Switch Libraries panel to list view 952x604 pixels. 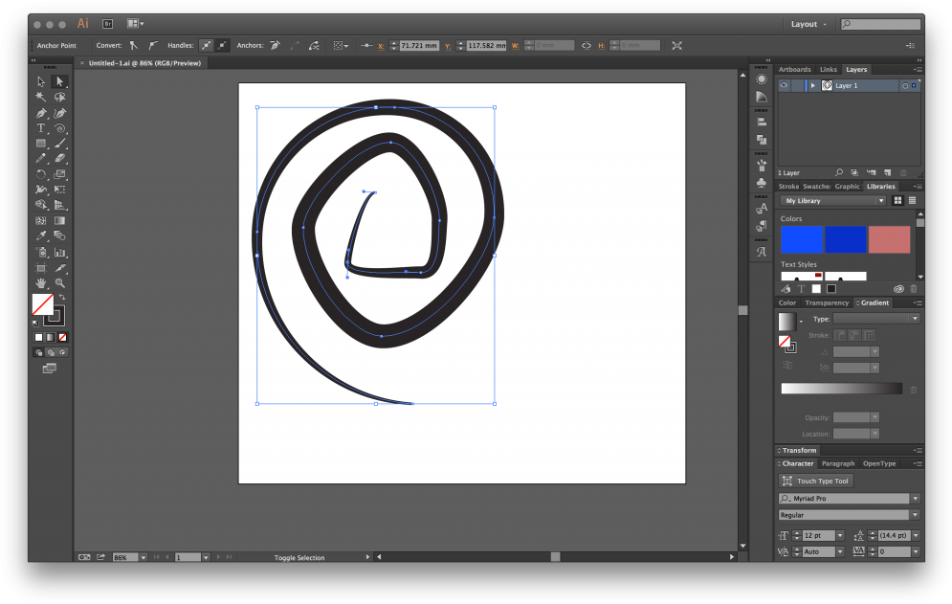coord(913,201)
